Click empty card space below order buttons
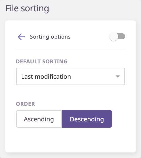This screenshot has height=158, width=141. [x=70, y=140]
